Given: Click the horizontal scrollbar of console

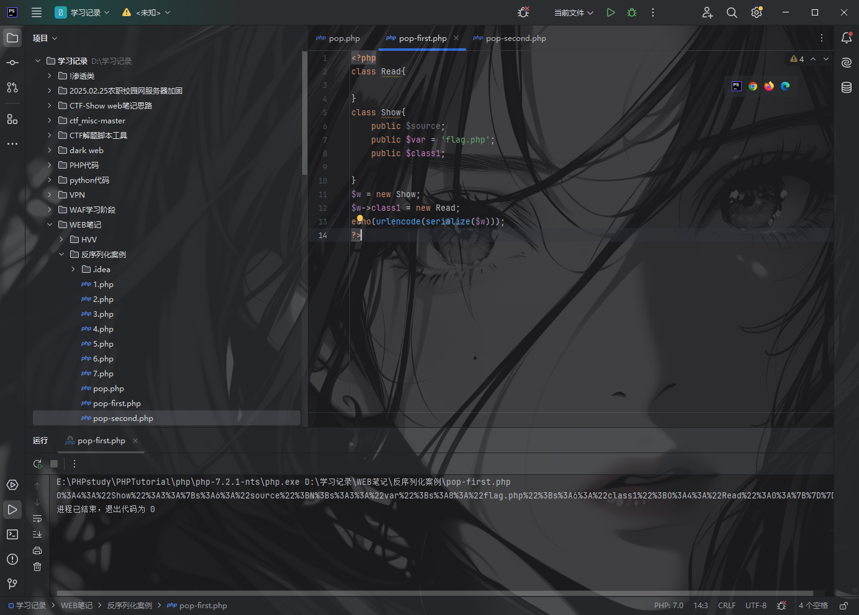Looking at the screenshot, I should point(434,593).
